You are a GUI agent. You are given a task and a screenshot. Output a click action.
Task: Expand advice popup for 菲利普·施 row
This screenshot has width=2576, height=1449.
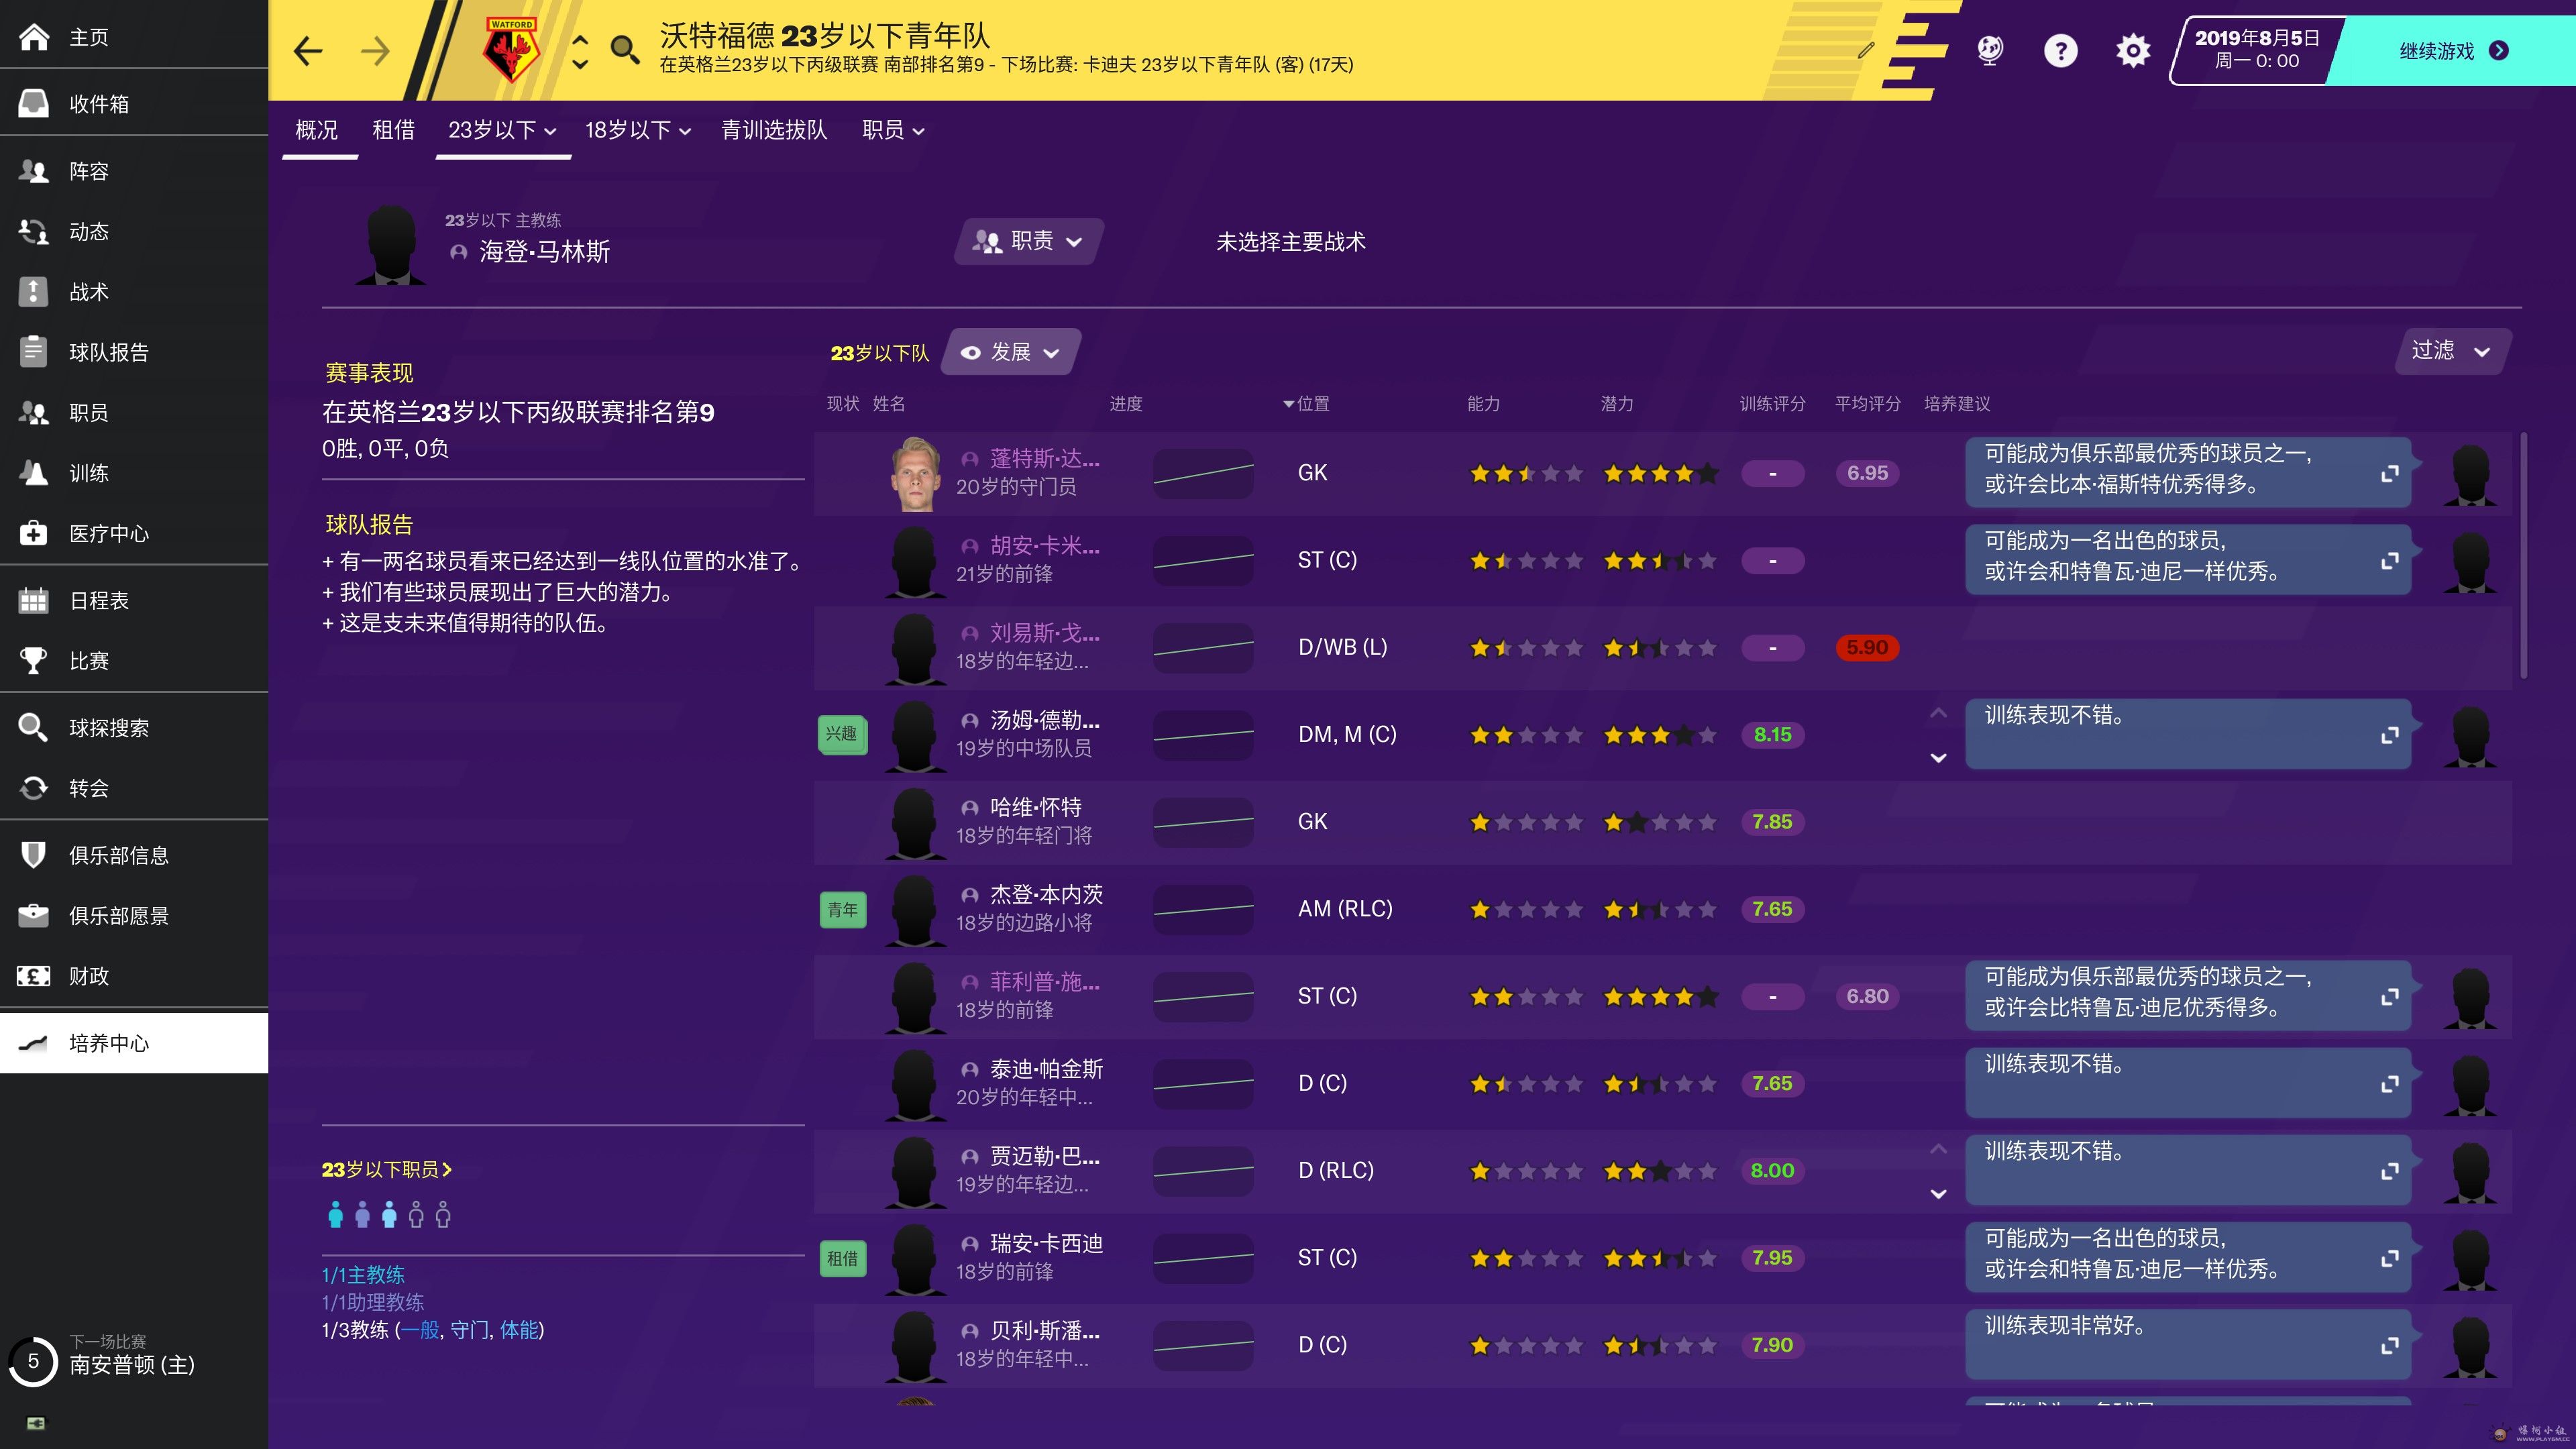[x=2390, y=996]
